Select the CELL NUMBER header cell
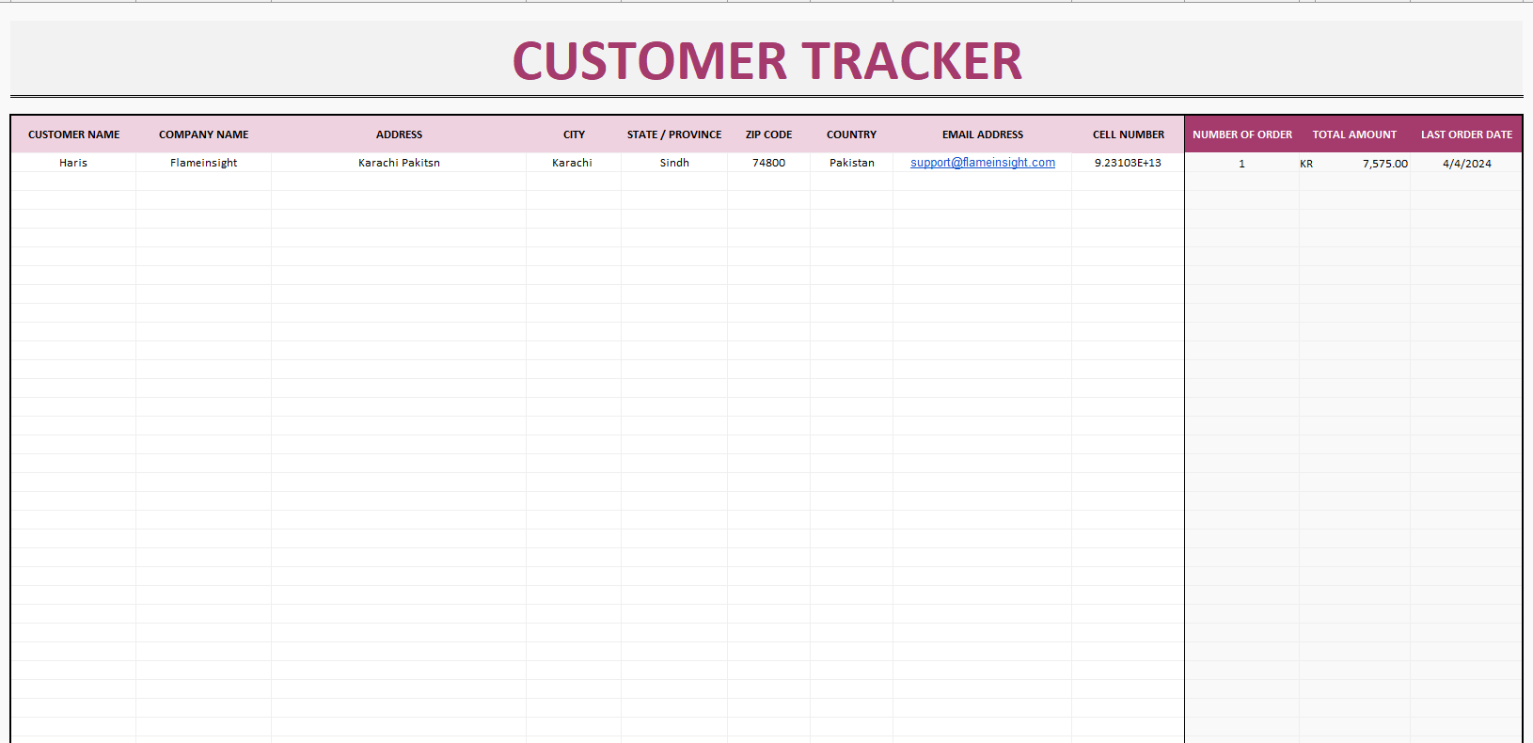This screenshot has width=1533, height=743. [1128, 134]
